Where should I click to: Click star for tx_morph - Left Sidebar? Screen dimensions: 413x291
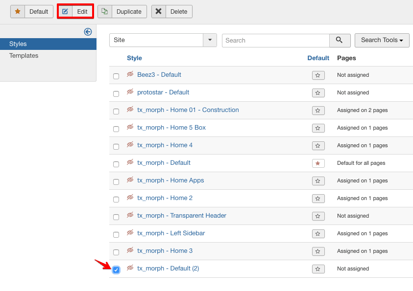318,234
